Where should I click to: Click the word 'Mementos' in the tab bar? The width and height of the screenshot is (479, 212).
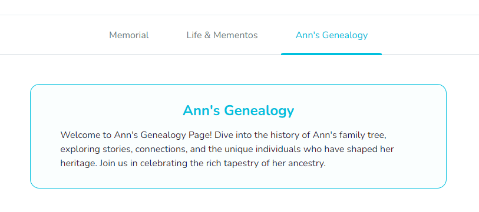(x=236, y=35)
